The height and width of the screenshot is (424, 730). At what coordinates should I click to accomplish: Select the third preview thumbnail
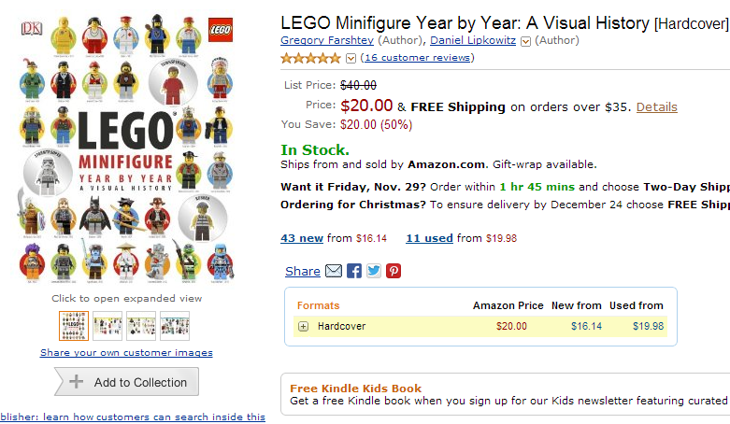(x=141, y=325)
